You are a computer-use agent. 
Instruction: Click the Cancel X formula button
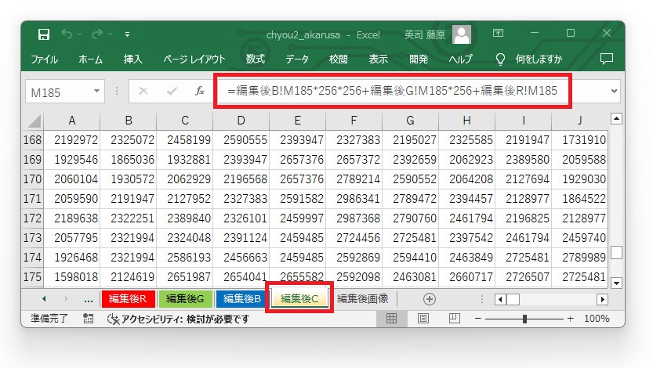143,91
